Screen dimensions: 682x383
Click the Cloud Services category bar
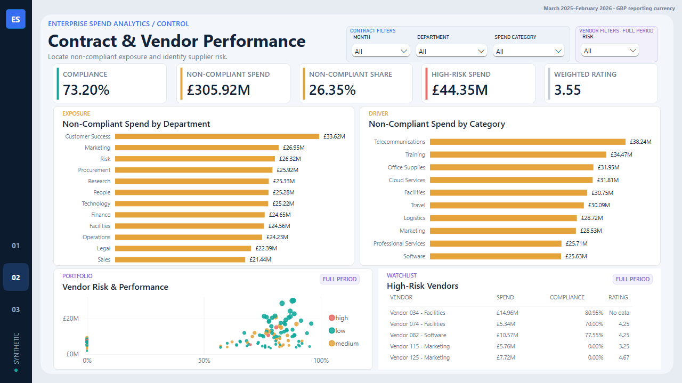point(511,180)
